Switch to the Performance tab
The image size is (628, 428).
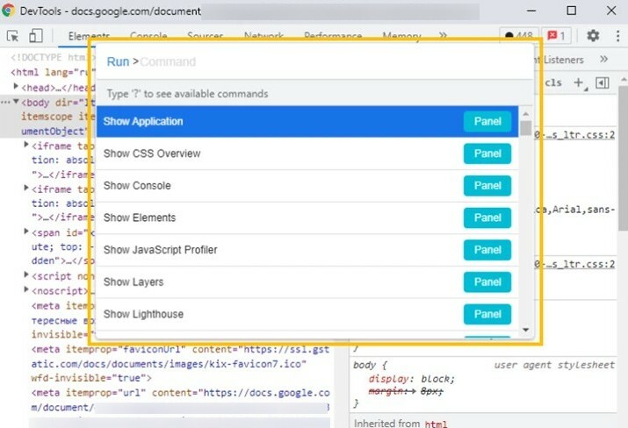[333, 36]
